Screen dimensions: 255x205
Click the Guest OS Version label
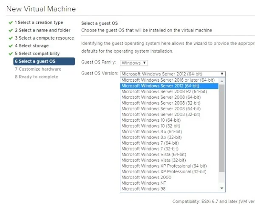pos(100,73)
